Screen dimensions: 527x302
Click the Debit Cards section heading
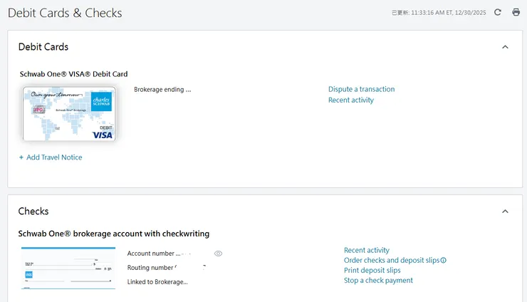coord(43,47)
